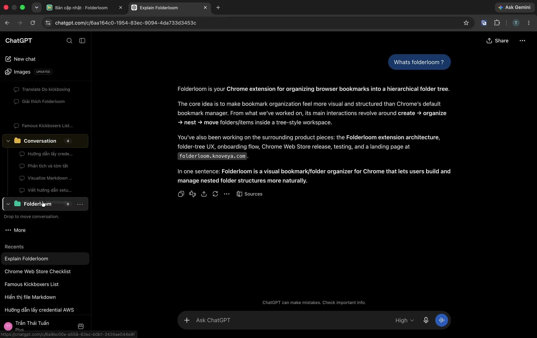Click the Share conversation button

[x=497, y=41]
